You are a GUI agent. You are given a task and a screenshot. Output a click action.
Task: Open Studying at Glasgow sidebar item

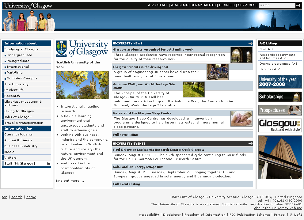pos(27,49)
